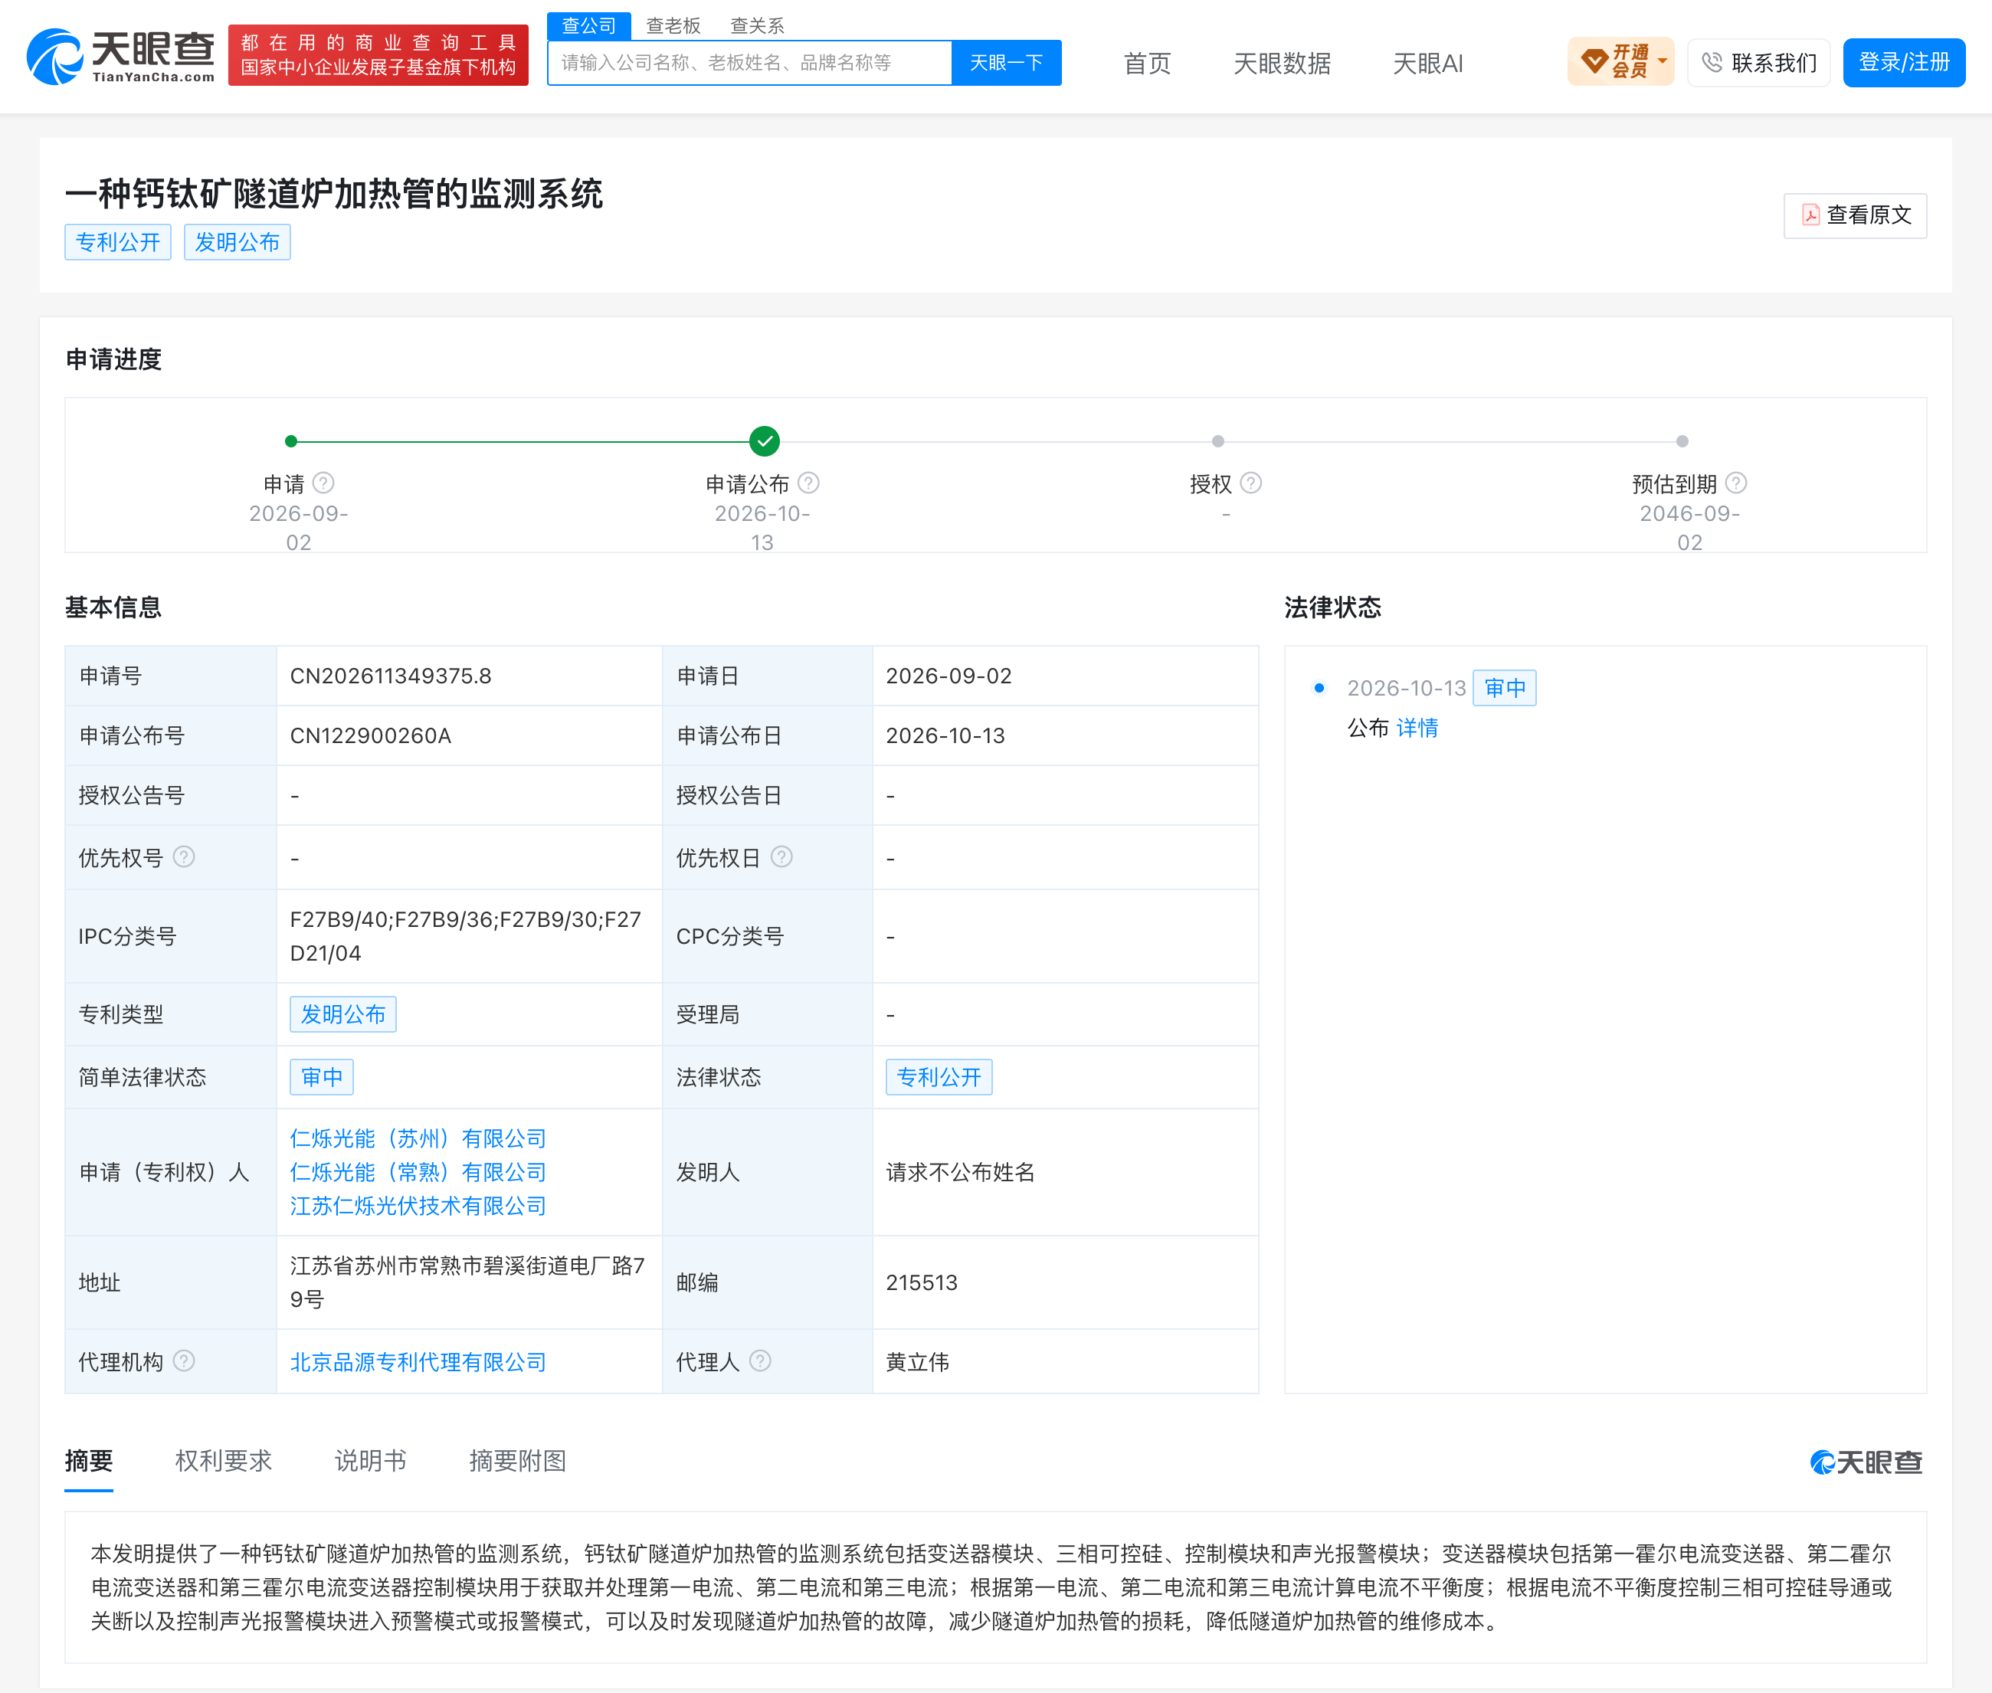This screenshot has width=1992, height=1693.
Task: Click the green checkmark progress node
Action: pyautogui.click(x=764, y=441)
